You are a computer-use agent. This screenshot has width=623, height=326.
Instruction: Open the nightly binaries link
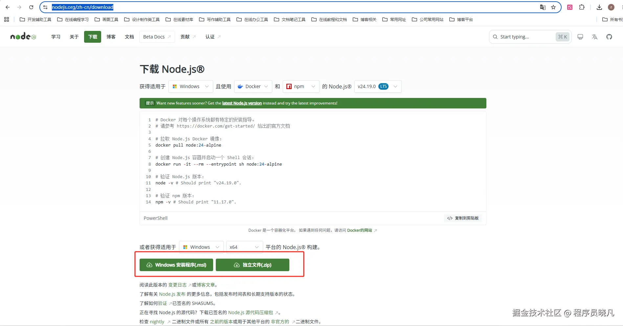[x=157, y=322]
